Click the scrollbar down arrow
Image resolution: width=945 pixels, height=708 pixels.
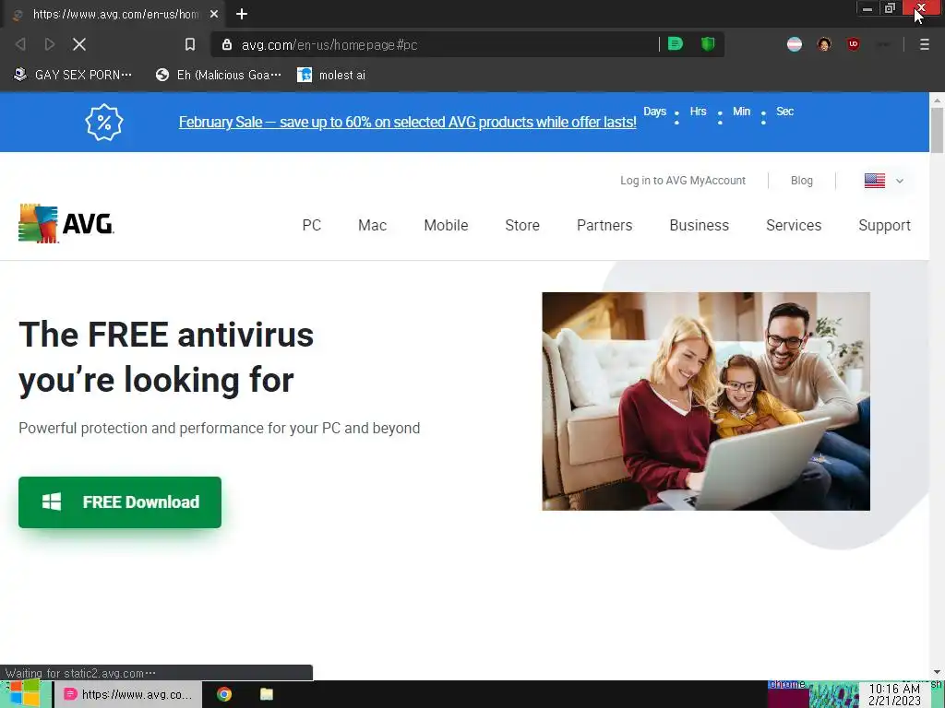(x=937, y=672)
